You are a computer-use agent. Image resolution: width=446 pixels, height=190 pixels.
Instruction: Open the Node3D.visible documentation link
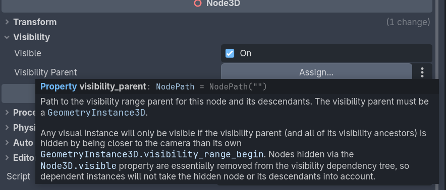click(79, 165)
